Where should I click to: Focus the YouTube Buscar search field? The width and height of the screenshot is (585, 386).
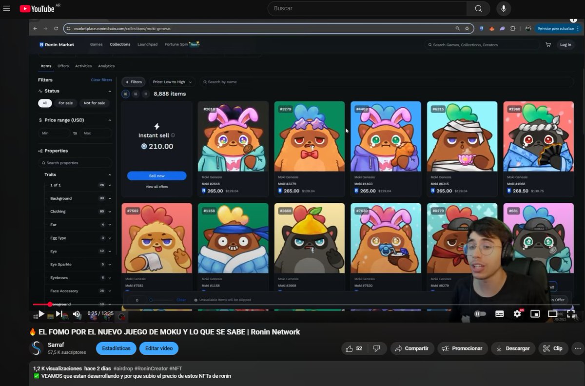tap(367, 8)
